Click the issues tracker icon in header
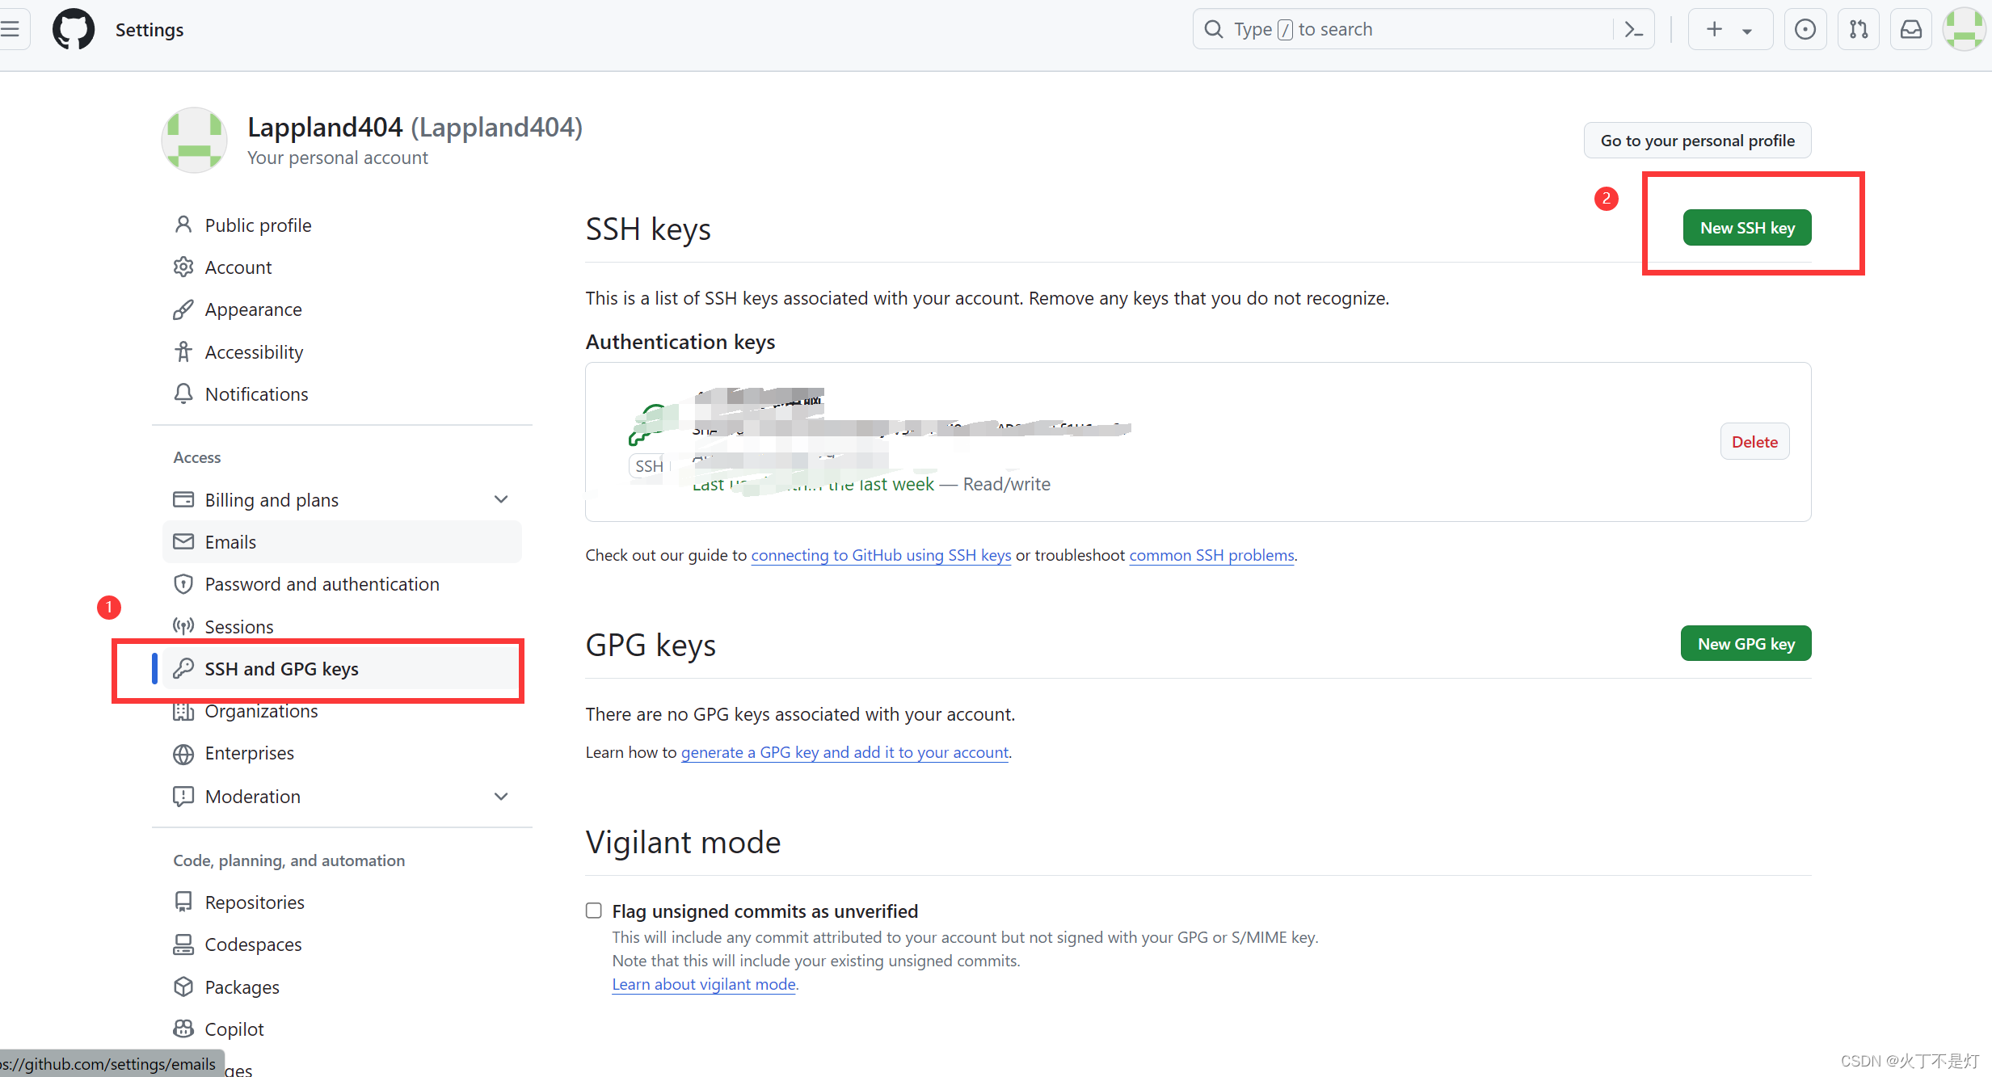The height and width of the screenshot is (1077, 1992). [1805, 28]
